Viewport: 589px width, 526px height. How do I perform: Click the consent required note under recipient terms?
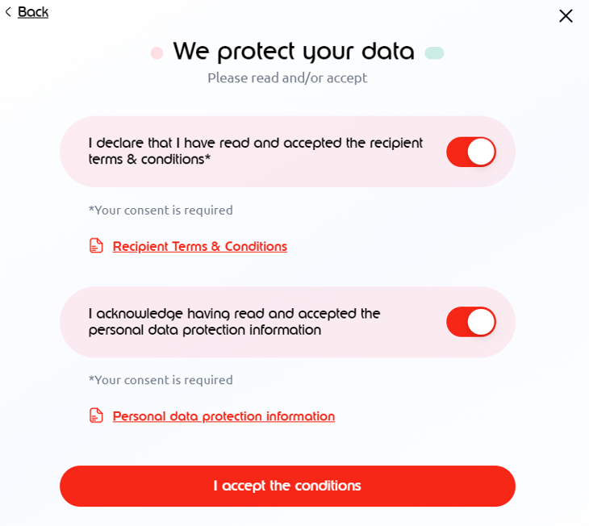[161, 210]
